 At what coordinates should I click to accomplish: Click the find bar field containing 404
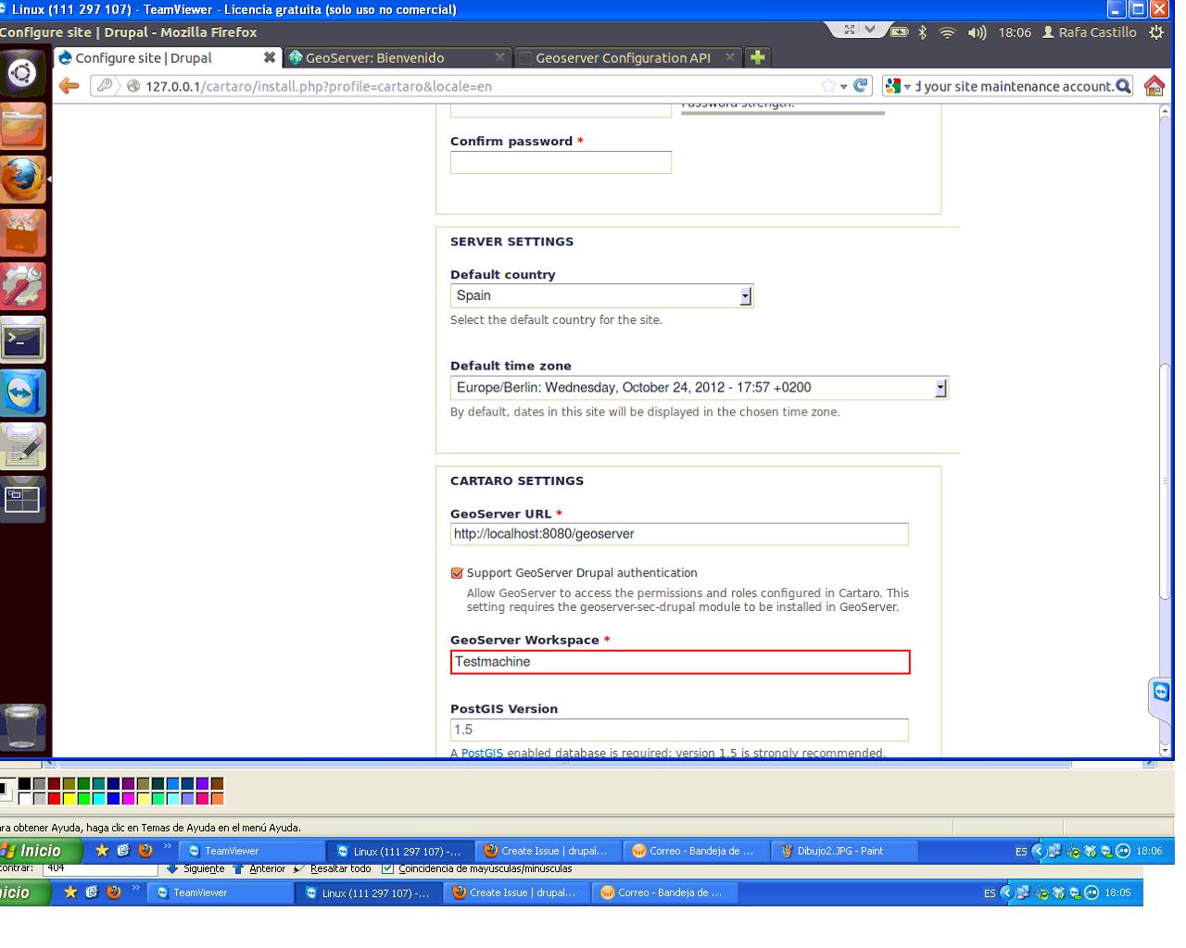100,868
